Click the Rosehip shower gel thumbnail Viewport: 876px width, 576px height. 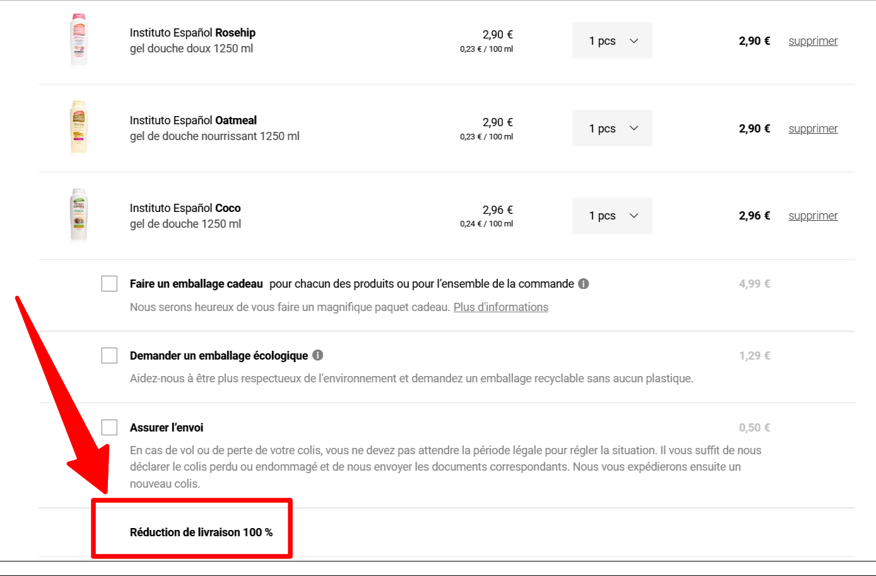click(79, 40)
